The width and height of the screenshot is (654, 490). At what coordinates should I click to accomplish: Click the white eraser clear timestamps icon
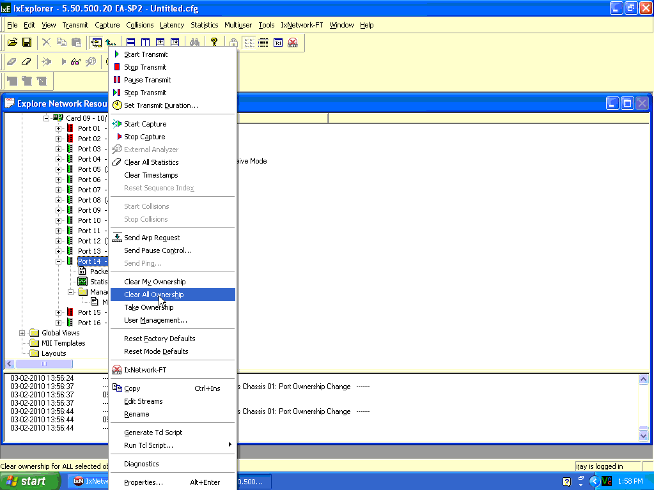pyautogui.click(x=26, y=62)
